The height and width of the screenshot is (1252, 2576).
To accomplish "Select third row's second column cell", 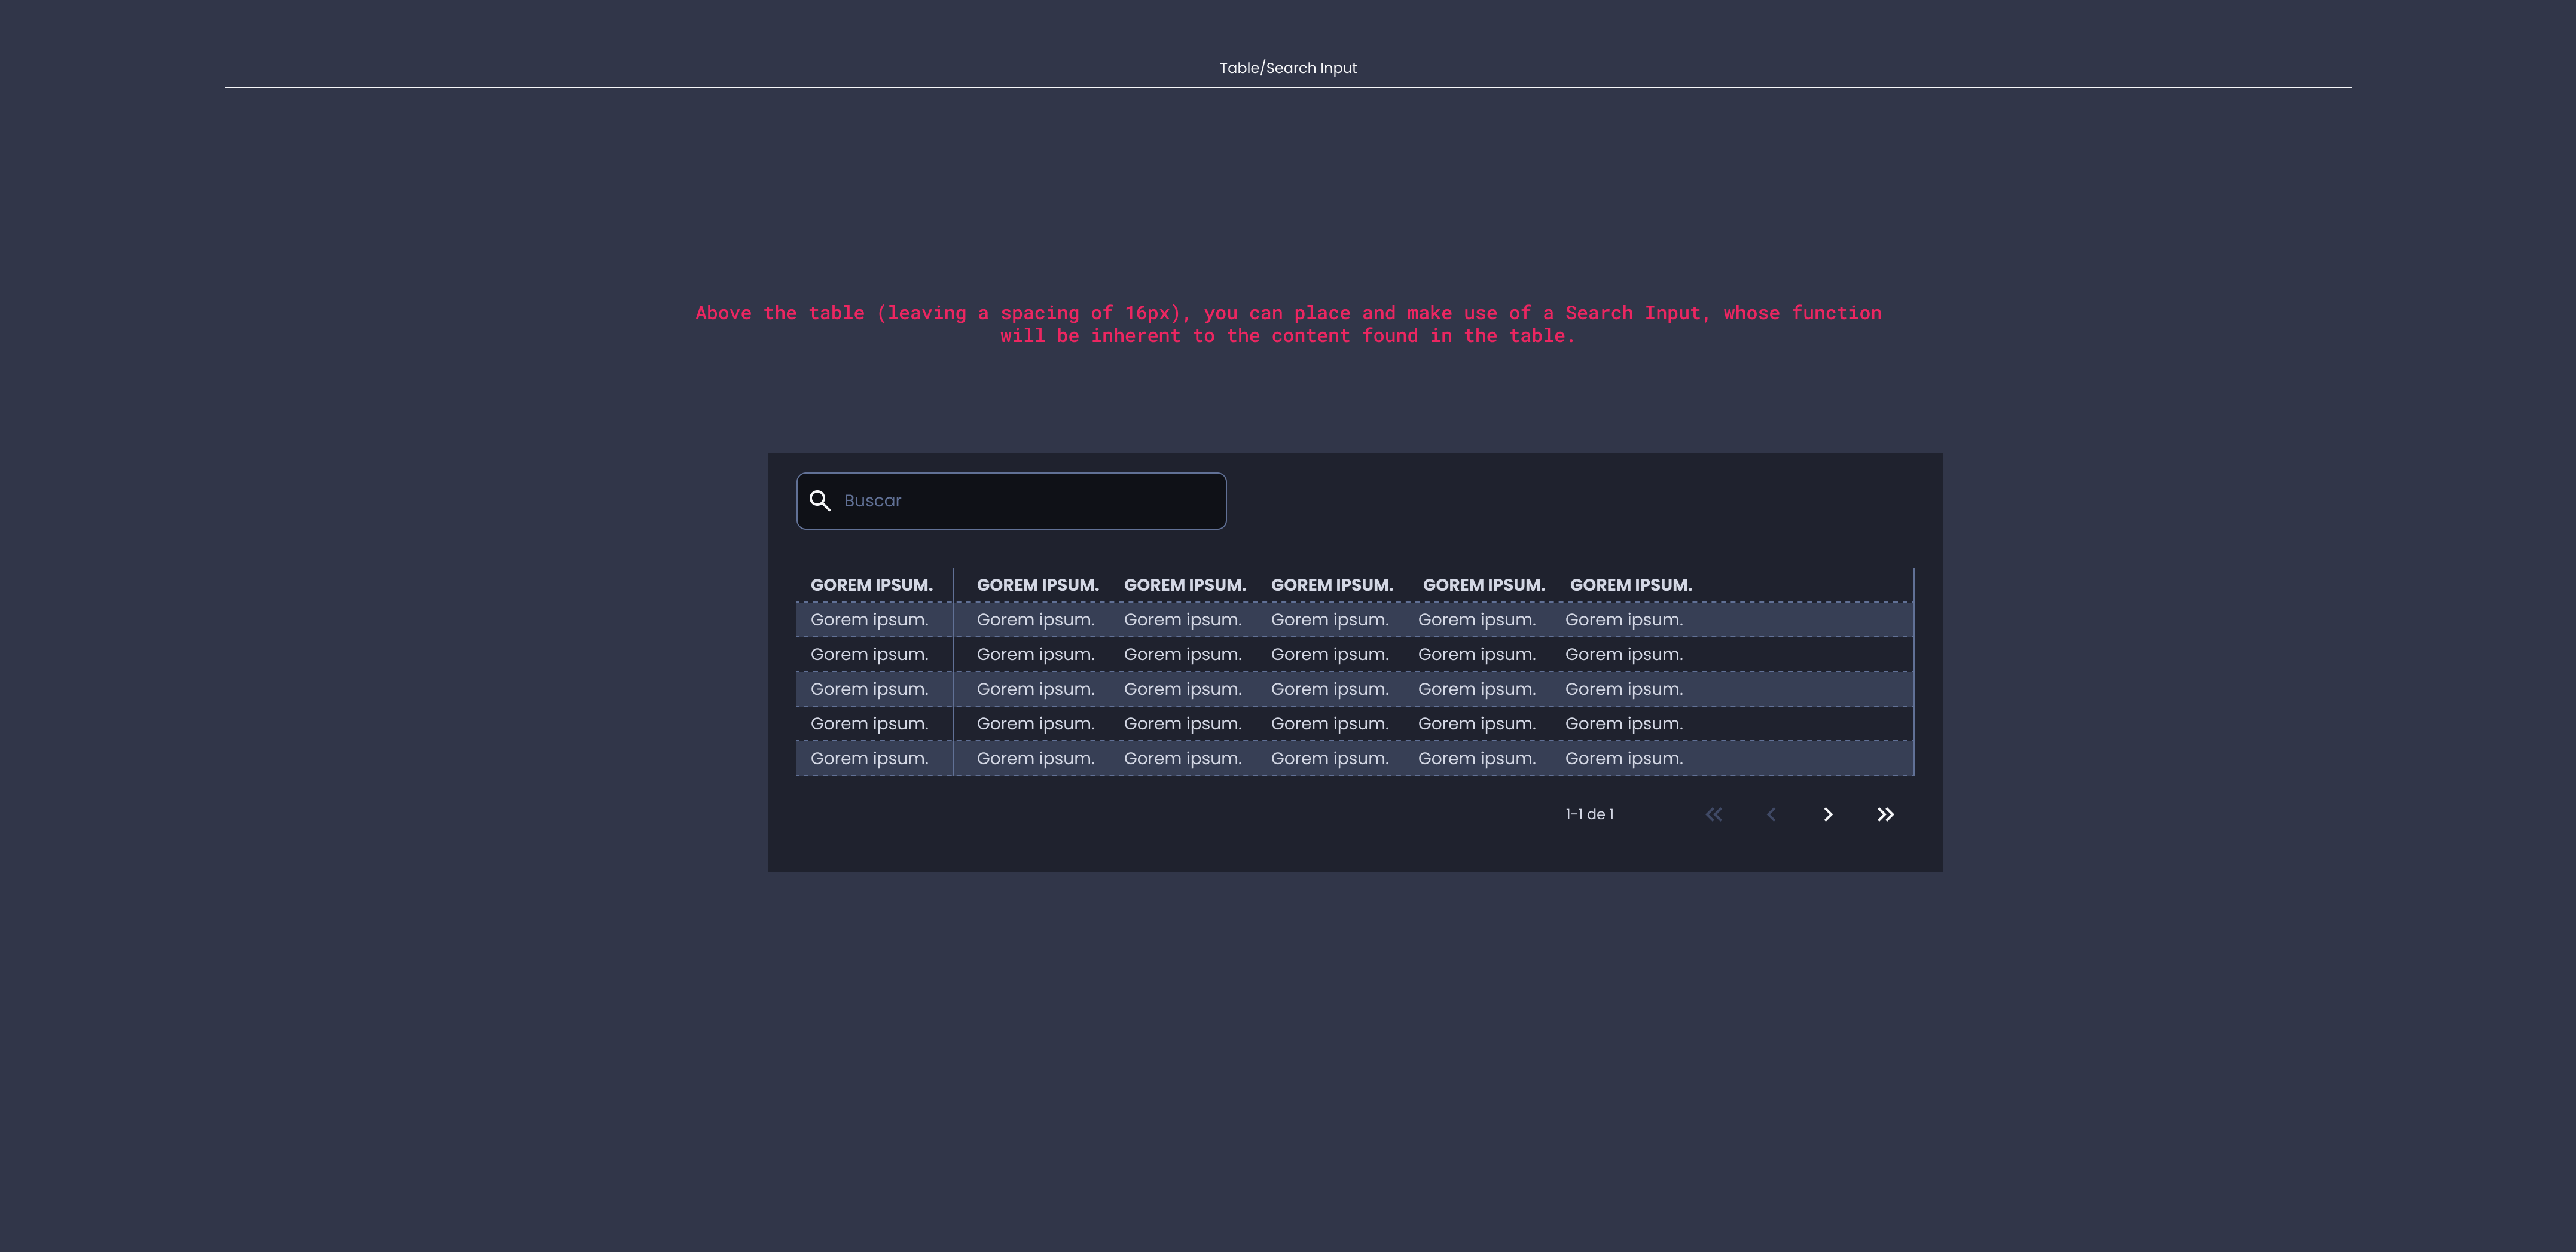I will pyautogui.click(x=1035, y=689).
